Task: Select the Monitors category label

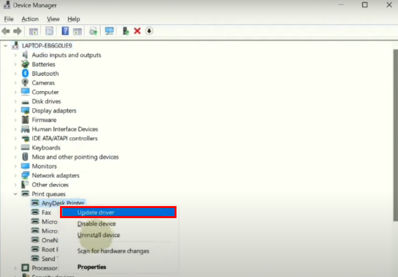Action: [x=44, y=166]
